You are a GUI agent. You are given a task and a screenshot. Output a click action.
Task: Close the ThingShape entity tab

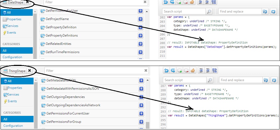pos(30,70)
